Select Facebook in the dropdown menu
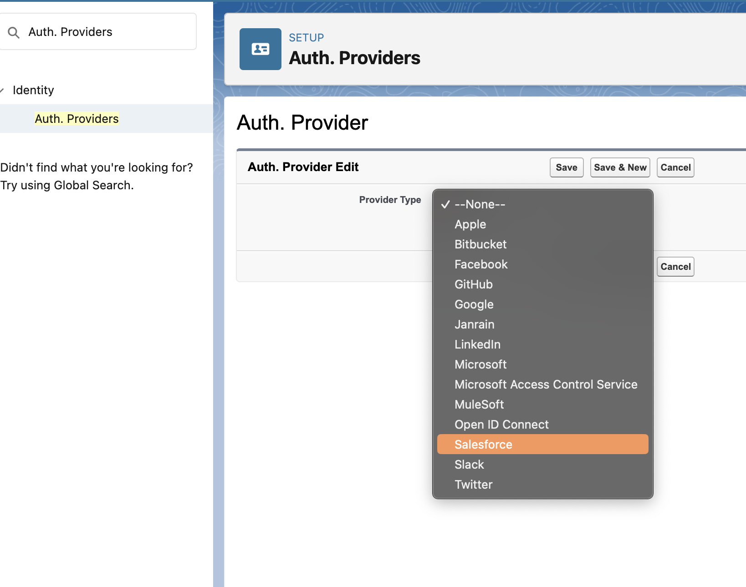 coord(480,264)
